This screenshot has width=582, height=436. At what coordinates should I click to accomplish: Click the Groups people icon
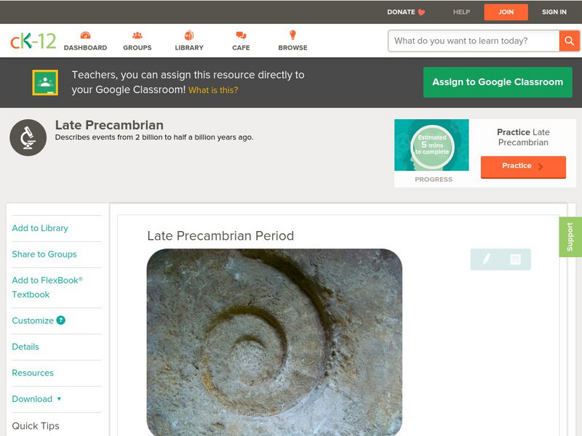[x=137, y=36]
